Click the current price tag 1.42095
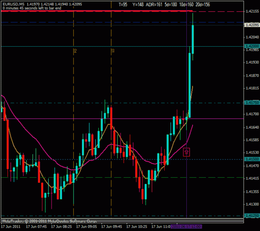260x231 pixels. click(252, 25)
